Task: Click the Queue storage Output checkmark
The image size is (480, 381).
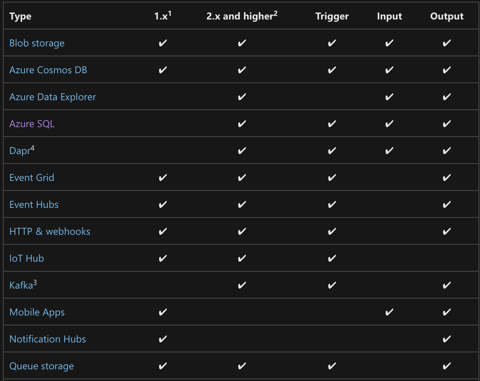Action: (x=447, y=366)
